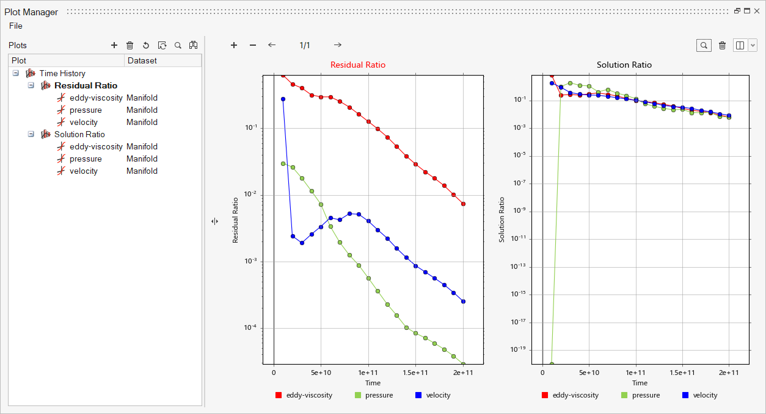The height and width of the screenshot is (414, 766).
Task: Select pressure under Residual Ratio in tree
Action: click(86, 110)
